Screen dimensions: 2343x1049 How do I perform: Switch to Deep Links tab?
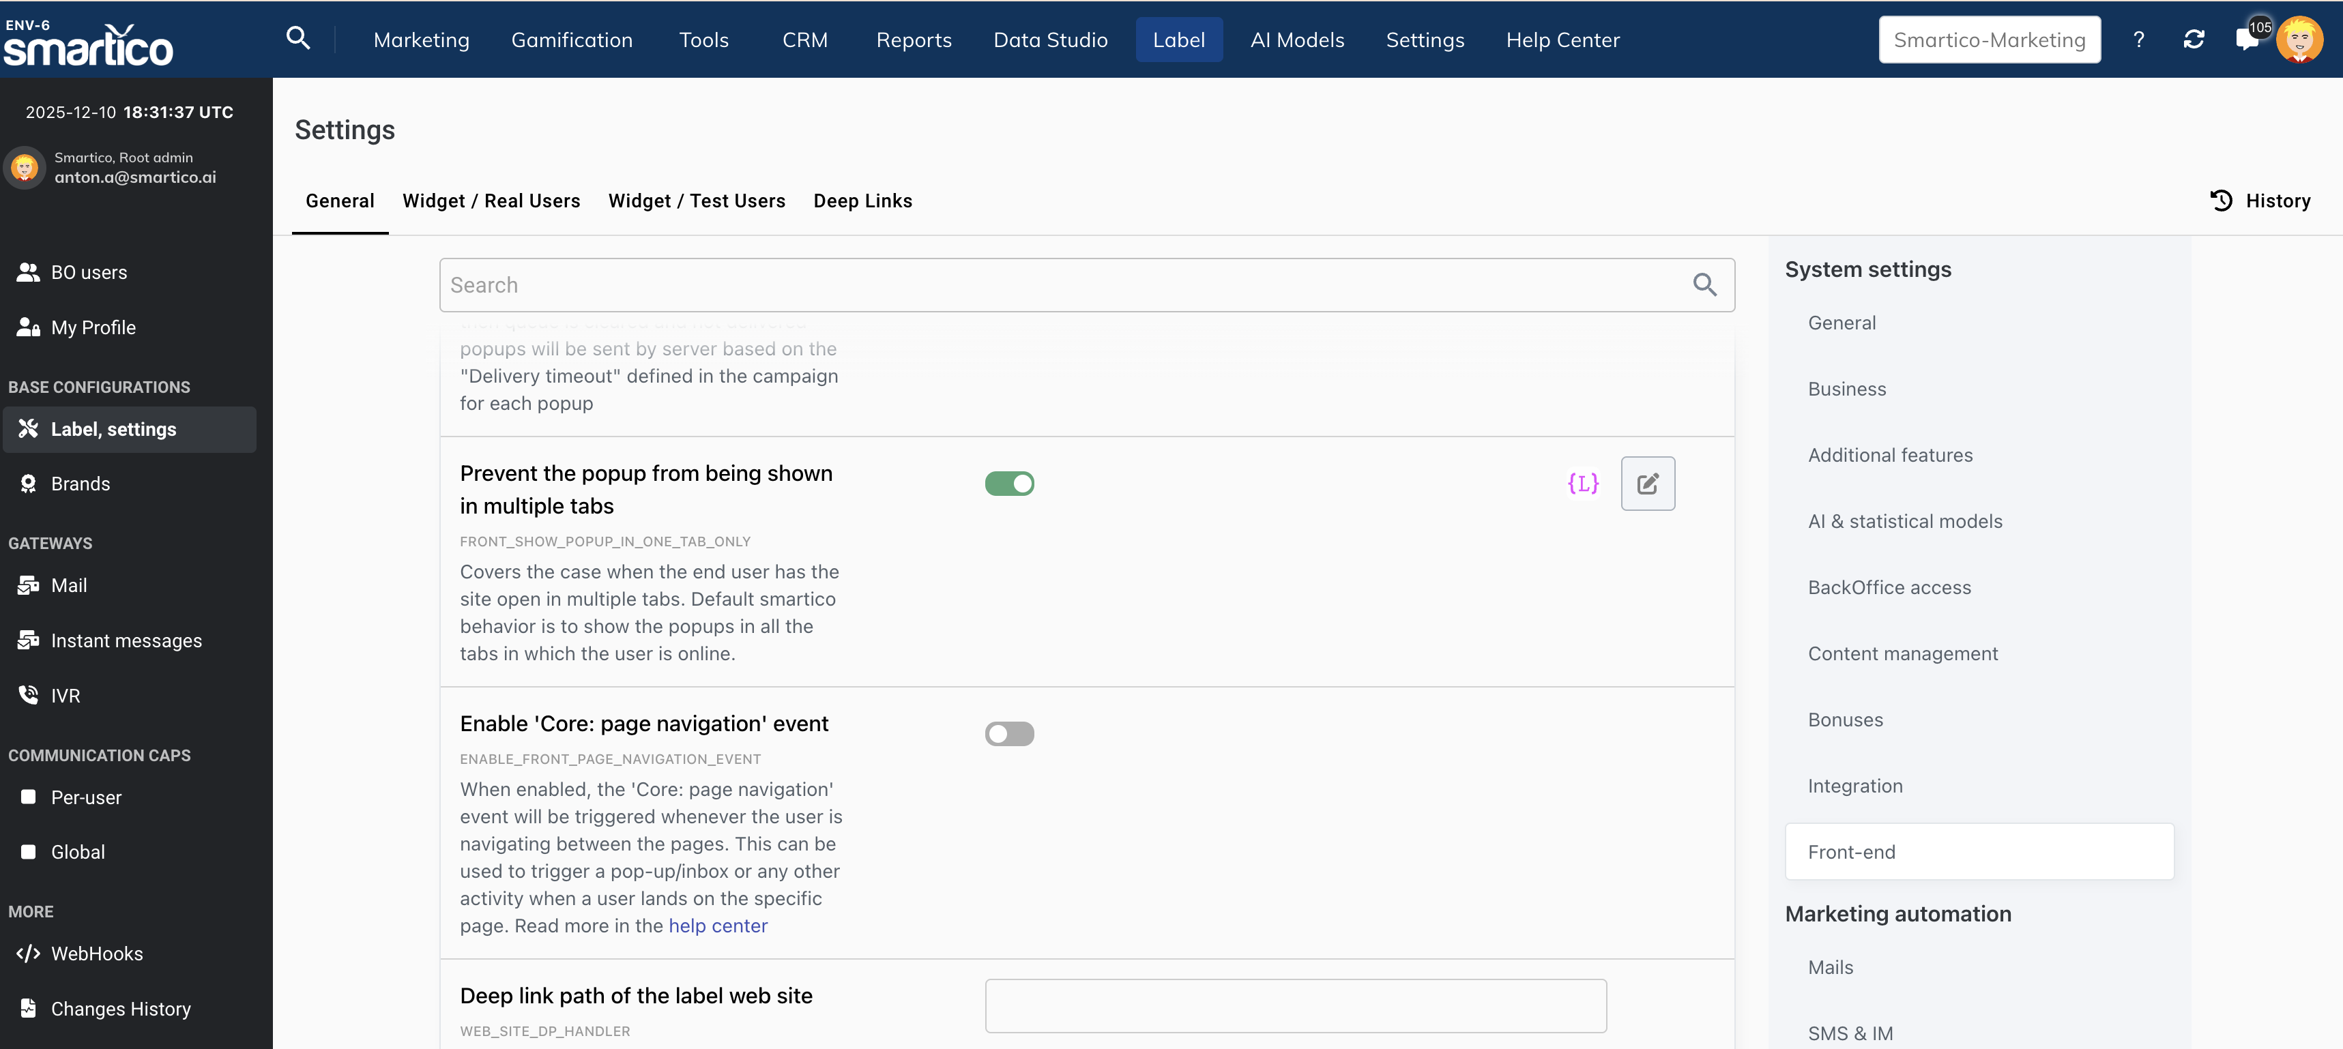point(862,201)
